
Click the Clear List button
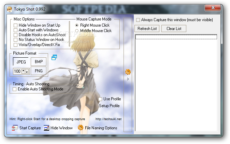[174, 28]
